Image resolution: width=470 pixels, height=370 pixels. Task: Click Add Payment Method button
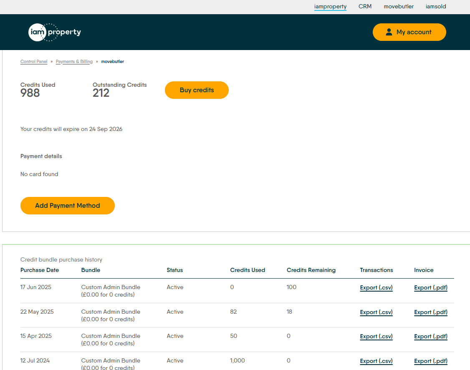coord(68,206)
